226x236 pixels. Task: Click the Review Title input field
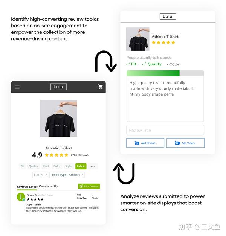pyautogui.click(x=165, y=130)
